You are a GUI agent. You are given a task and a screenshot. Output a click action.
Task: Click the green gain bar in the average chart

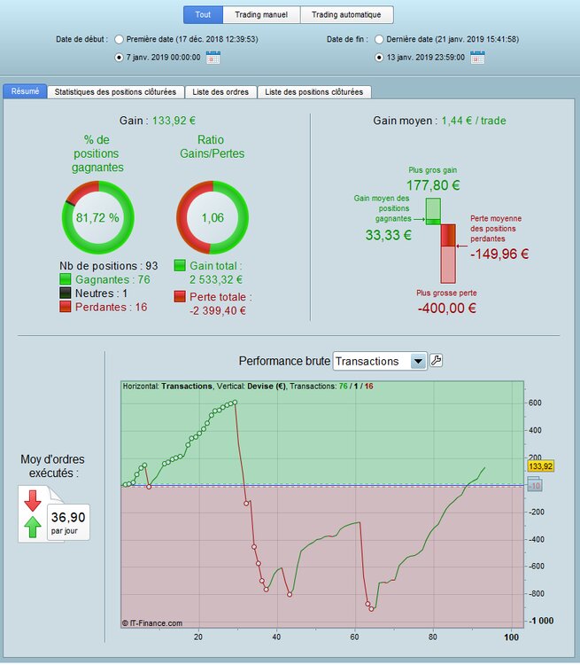point(433,211)
